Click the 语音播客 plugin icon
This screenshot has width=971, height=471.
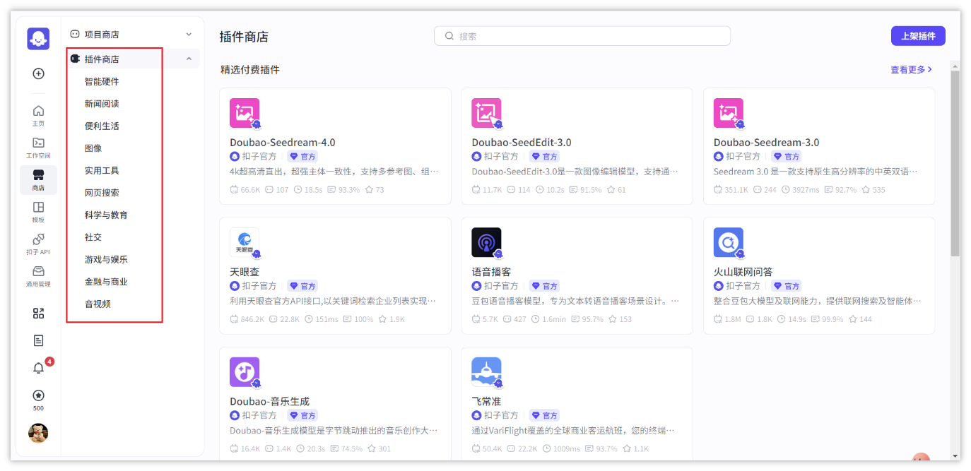pos(486,242)
